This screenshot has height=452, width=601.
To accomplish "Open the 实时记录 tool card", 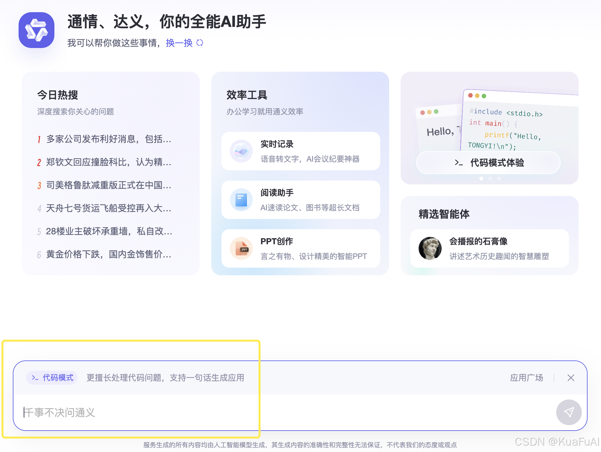I will point(300,151).
